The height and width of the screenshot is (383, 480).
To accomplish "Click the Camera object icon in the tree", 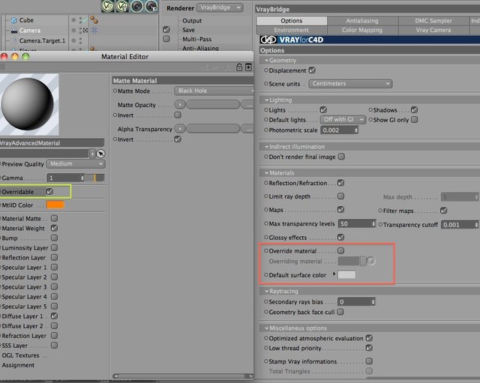I will (x=13, y=31).
